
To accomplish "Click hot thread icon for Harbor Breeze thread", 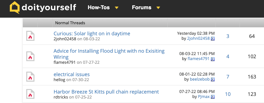I will coord(30,94).
